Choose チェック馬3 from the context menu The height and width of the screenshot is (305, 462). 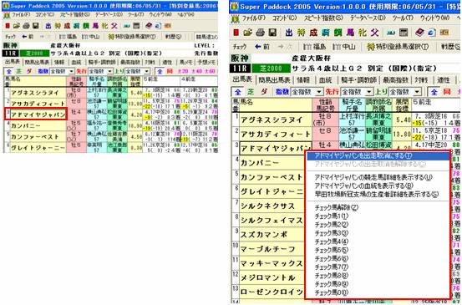pos(332,233)
